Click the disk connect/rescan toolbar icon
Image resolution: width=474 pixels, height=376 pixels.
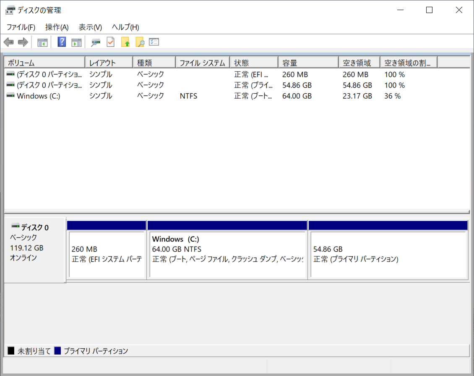click(x=96, y=42)
